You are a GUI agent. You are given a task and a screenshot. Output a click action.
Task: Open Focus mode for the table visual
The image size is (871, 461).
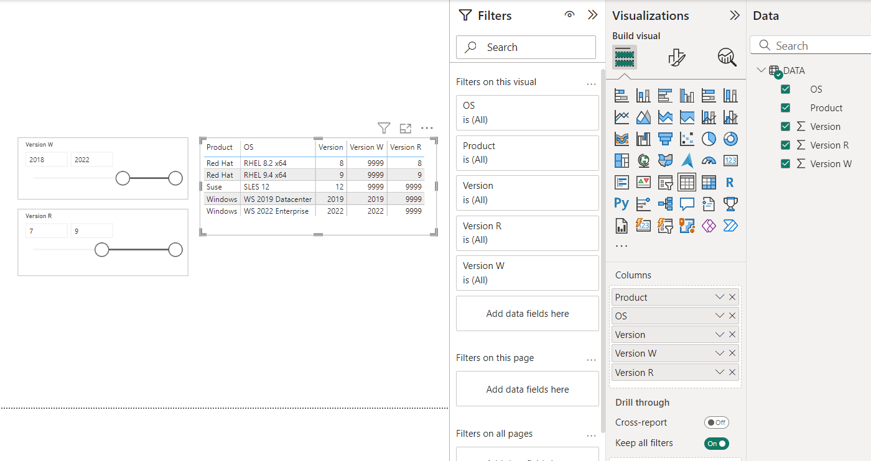tap(406, 129)
